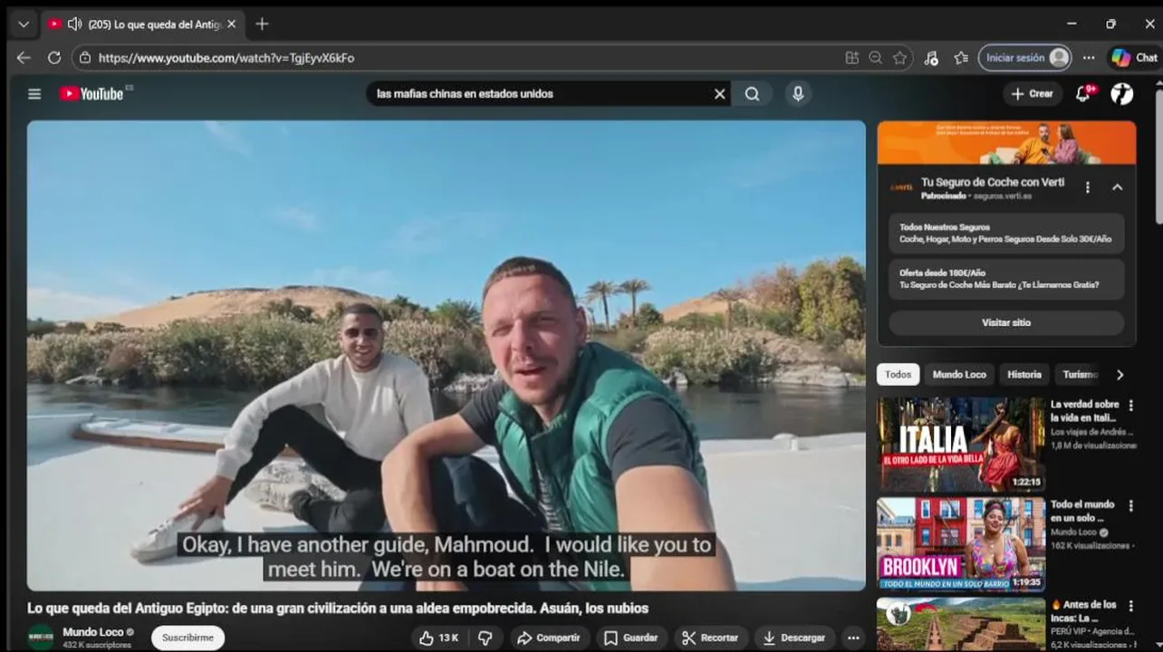Screen dimensions: 1163x652
Task: Open a new browser tab
Action: pyautogui.click(x=262, y=24)
